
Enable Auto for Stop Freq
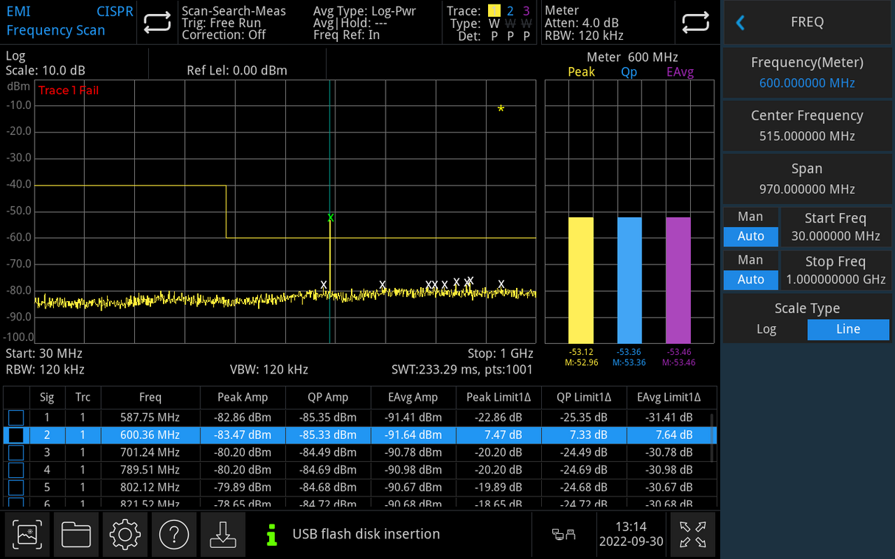coord(751,279)
